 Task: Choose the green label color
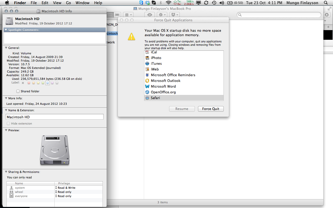click(x=43, y=83)
